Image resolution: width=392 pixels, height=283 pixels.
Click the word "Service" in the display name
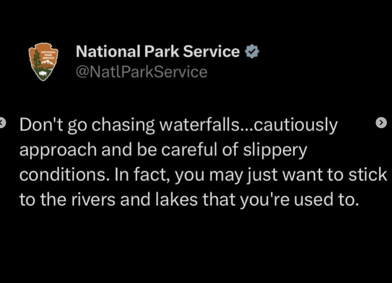click(211, 51)
